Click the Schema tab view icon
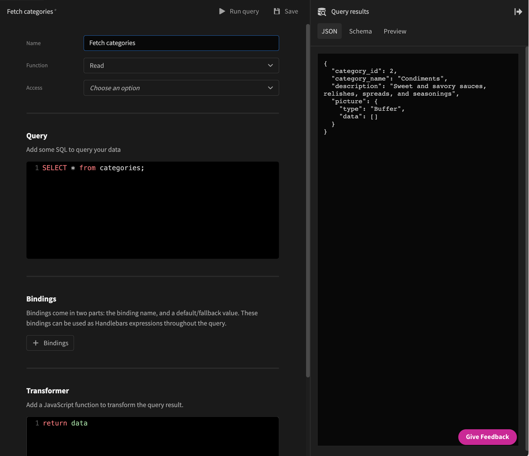The image size is (529, 456). 360,31
